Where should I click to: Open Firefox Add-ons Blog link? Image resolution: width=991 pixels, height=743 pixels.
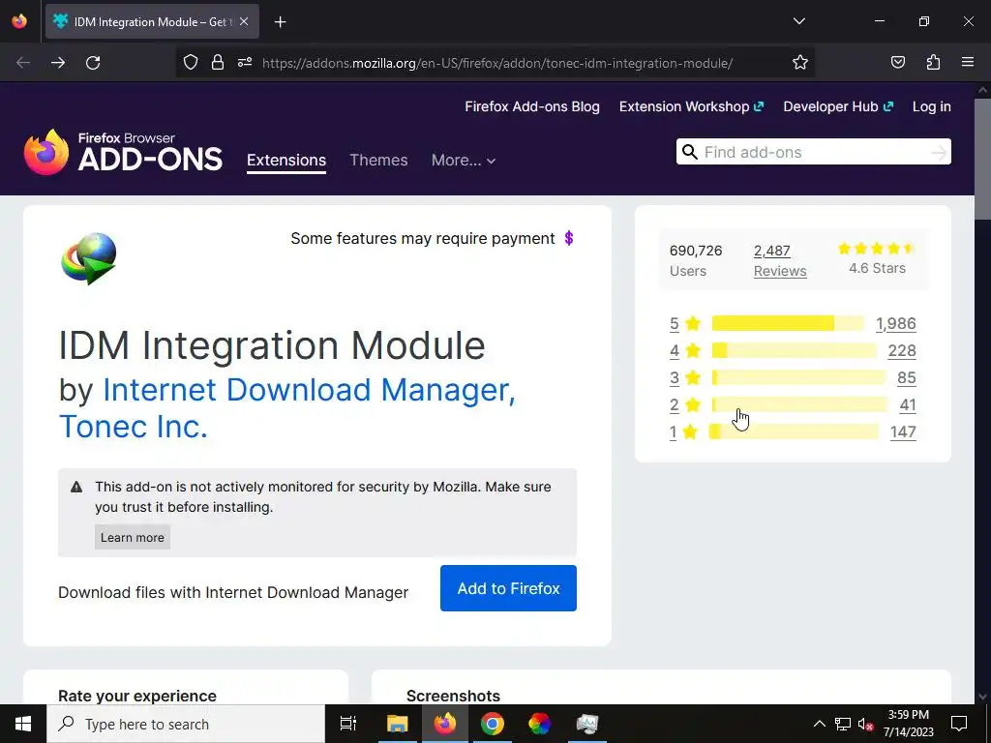click(x=532, y=106)
